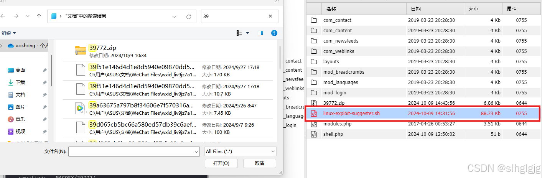Change the view layout icon
Image resolution: width=542 pixels, height=178 pixels.
[x=239, y=33]
